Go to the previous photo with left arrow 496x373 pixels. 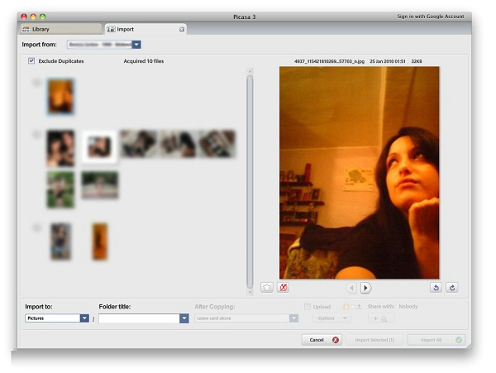pos(351,288)
